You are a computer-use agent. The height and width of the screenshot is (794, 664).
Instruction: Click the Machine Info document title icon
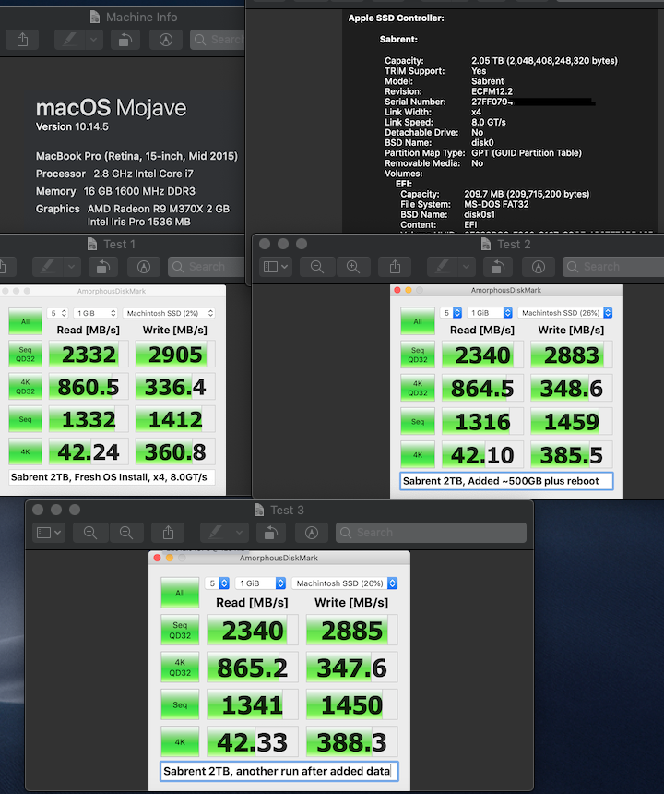[x=95, y=17]
